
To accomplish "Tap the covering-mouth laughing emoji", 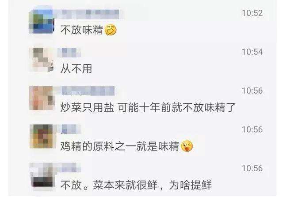I will (111, 30).
